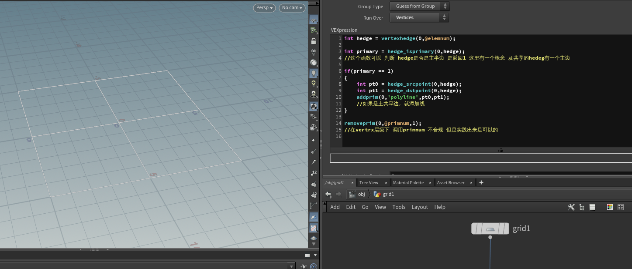
Task: Click the empty field below the VEXpression editor
Action: tap(480, 158)
